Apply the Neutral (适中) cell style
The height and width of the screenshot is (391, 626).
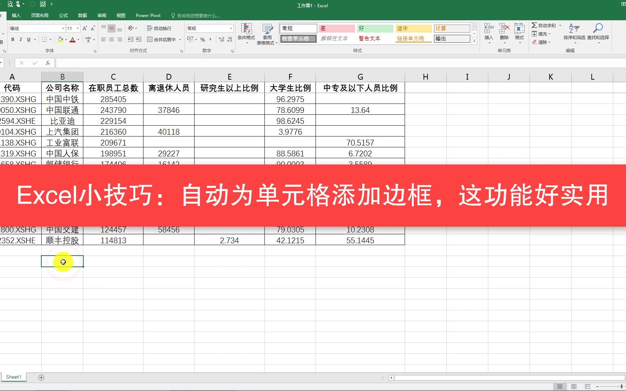pyautogui.click(x=413, y=28)
